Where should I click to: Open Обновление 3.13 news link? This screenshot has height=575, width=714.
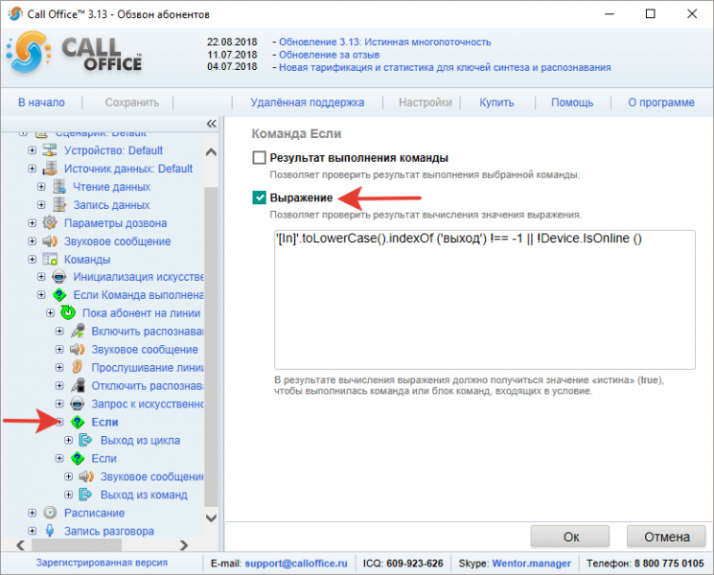[x=384, y=42]
